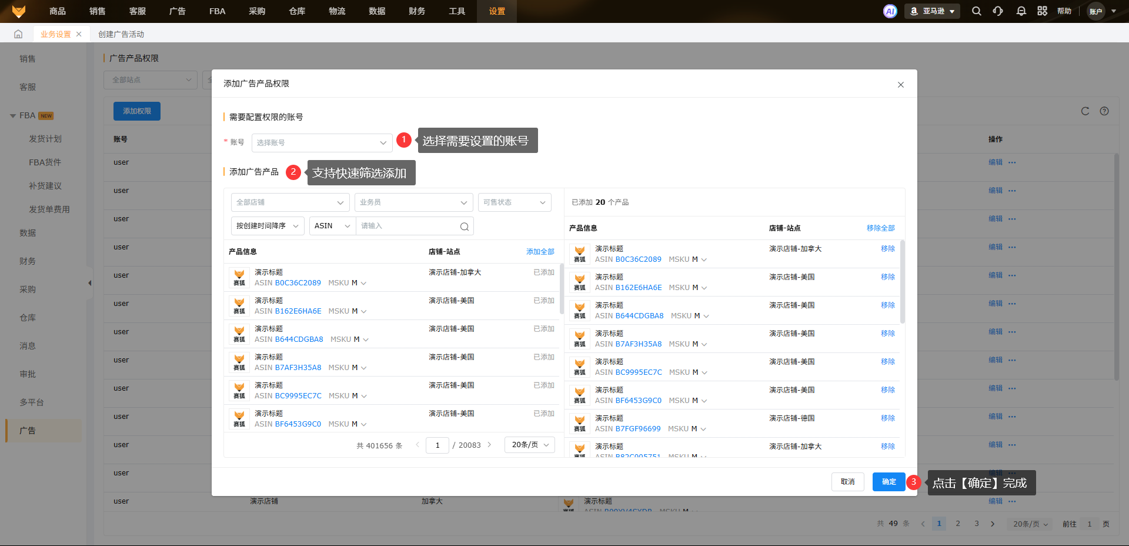
Task: Close the 添加广告产品权限 dialog
Action: (900, 85)
